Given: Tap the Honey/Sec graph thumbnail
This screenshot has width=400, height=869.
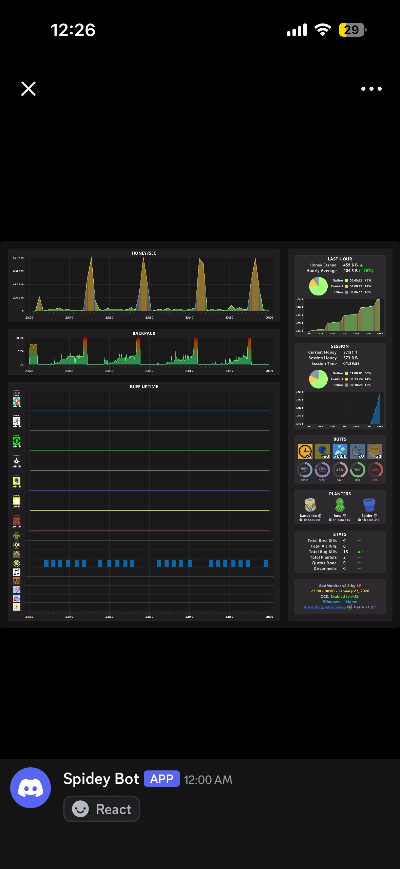Looking at the screenshot, I should 144,285.
